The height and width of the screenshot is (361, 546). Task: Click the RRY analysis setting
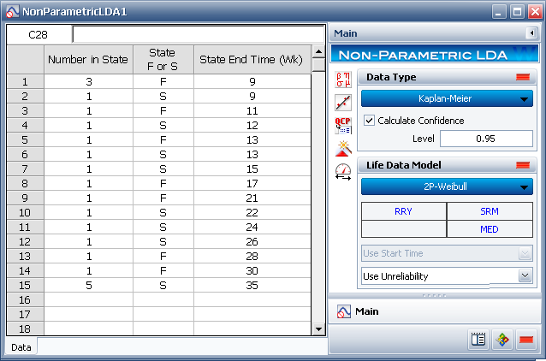click(x=403, y=211)
